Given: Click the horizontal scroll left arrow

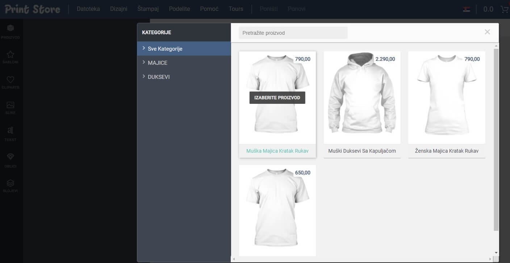Looking at the screenshot, I should pyautogui.click(x=234, y=259).
